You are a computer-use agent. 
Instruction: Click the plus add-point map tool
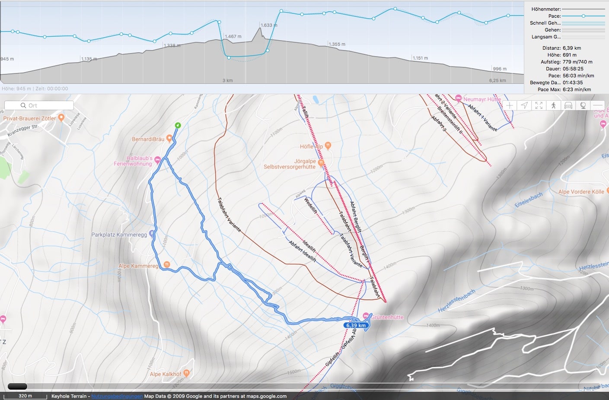click(510, 105)
